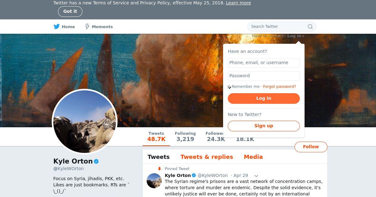Expand the pinned tweet options chevron
Screen dimensions: 376x197
[x=256, y=176]
